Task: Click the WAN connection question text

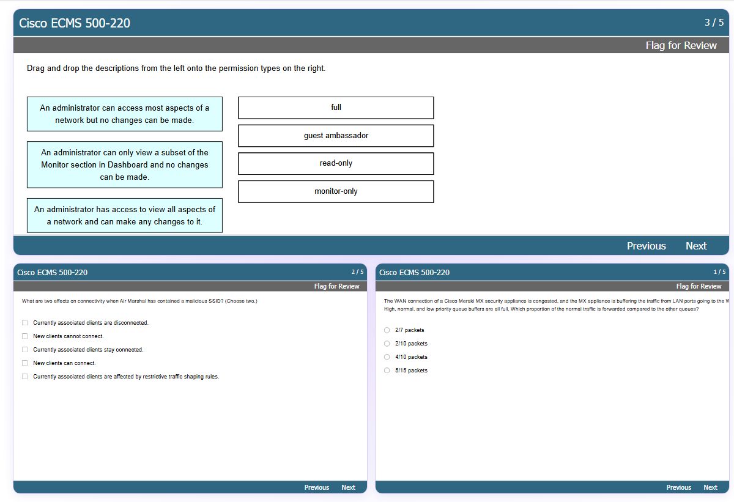Action: pyautogui.click(x=556, y=305)
